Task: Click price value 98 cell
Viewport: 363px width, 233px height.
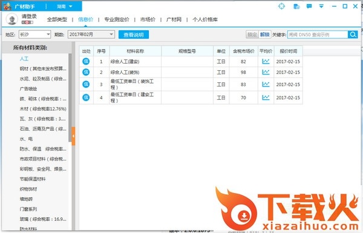Action: pyautogui.click(x=243, y=72)
